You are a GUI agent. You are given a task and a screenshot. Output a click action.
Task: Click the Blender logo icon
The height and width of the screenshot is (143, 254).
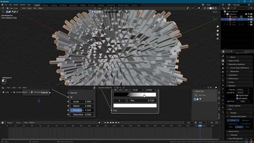[2, 5]
